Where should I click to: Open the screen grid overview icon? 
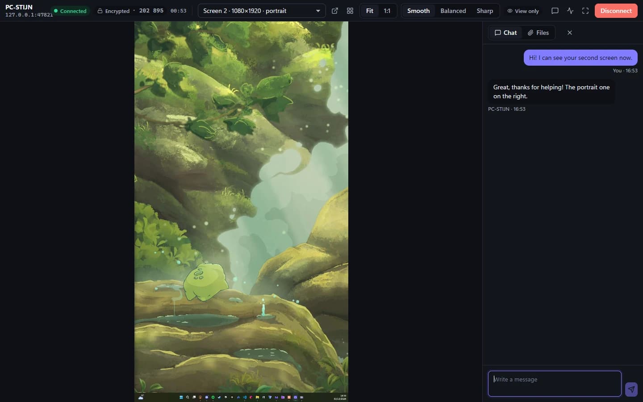(350, 11)
